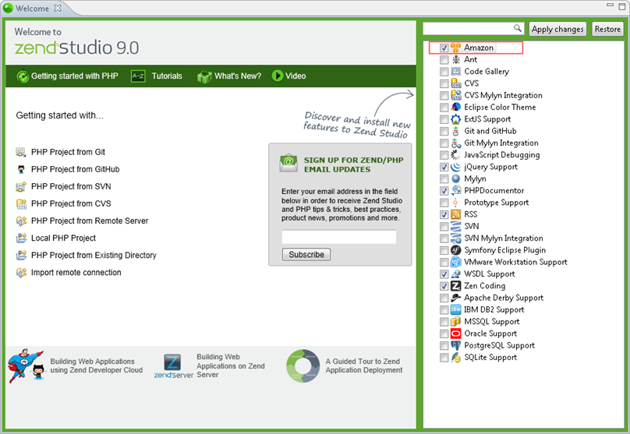Click the Subscribe button

pos(306,255)
